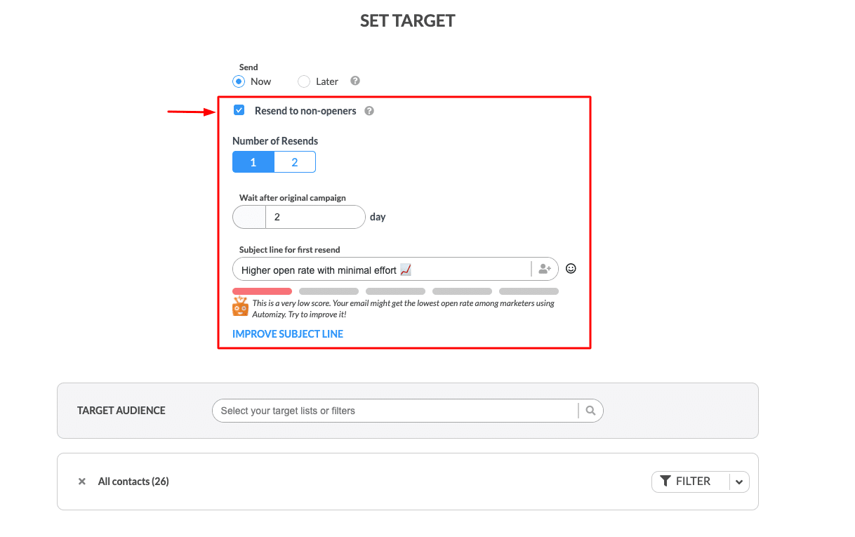
Task: Click the red subject score bar segment
Action: [262, 291]
